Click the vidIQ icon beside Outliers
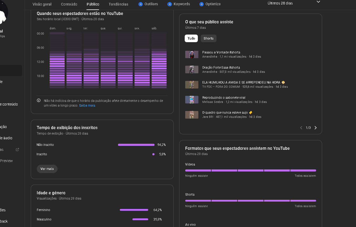The height and width of the screenshot is (227, 356). click(141, 4)
